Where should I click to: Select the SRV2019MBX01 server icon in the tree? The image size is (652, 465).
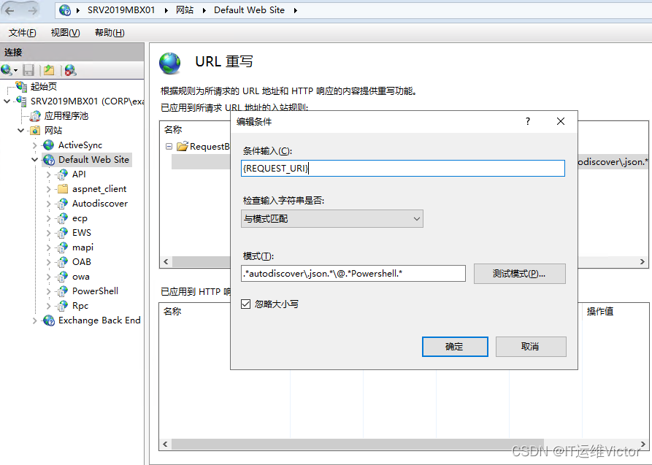[x=21, y=101]
